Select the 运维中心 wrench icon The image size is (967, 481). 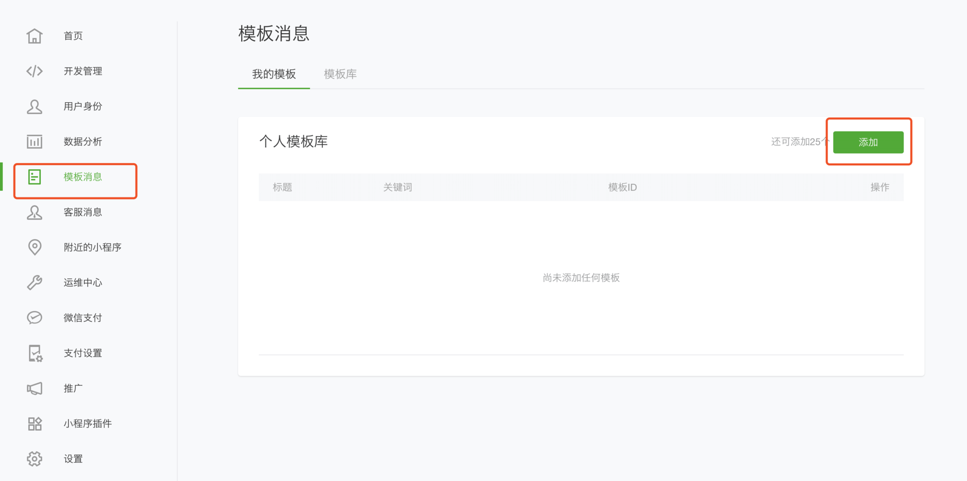pos(34,283)
